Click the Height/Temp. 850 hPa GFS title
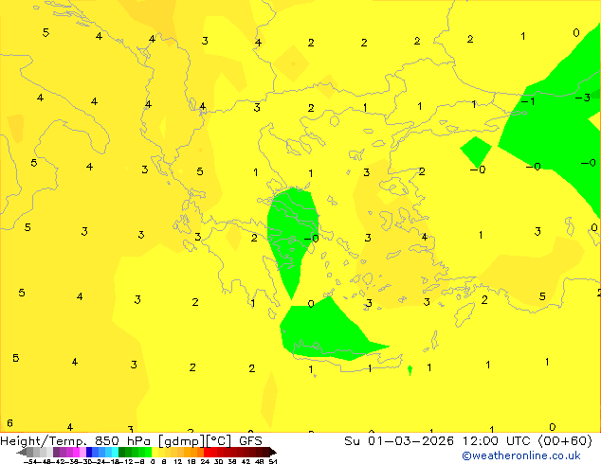Screen dimensions: 601x464 tap(131, 441)
